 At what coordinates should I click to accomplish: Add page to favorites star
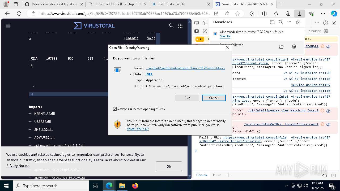tap(237, 14)
